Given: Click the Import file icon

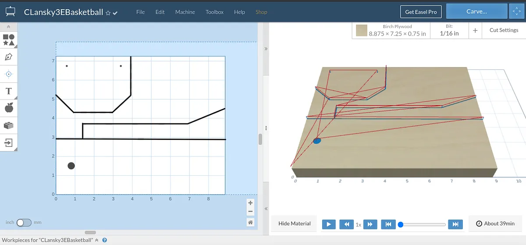Looking at the screenshot, I should tap(9, 142).
